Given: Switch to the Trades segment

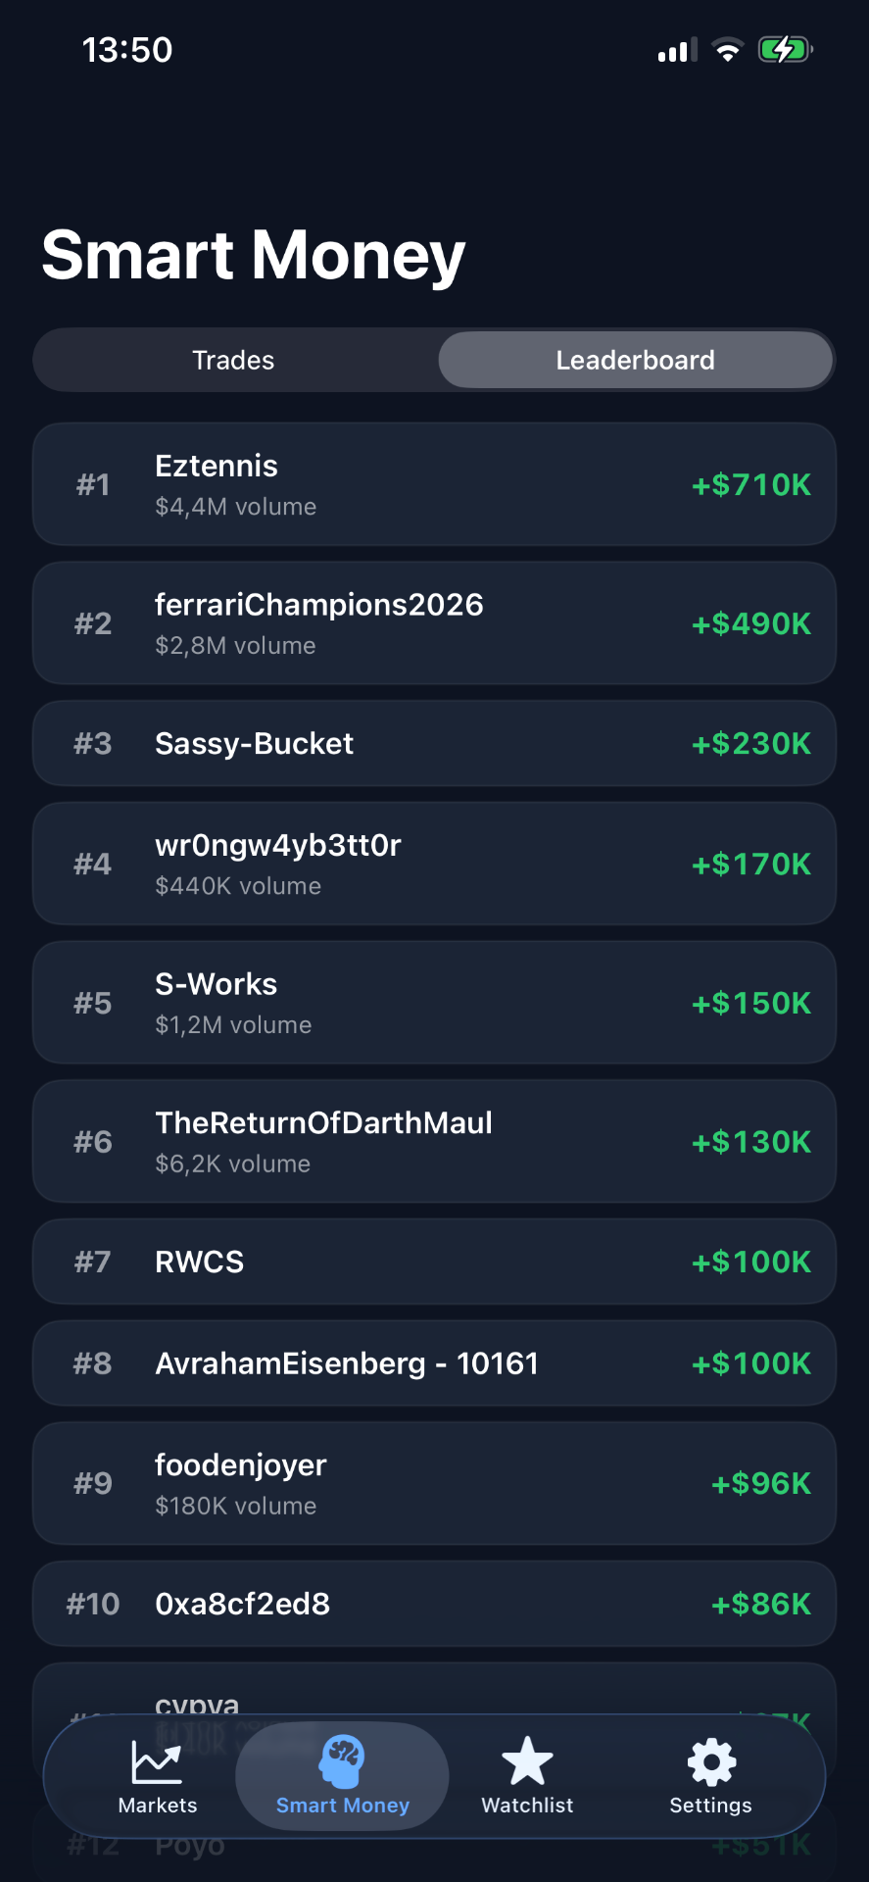Looking at the screenshot, I should click(x=233, y=360).
